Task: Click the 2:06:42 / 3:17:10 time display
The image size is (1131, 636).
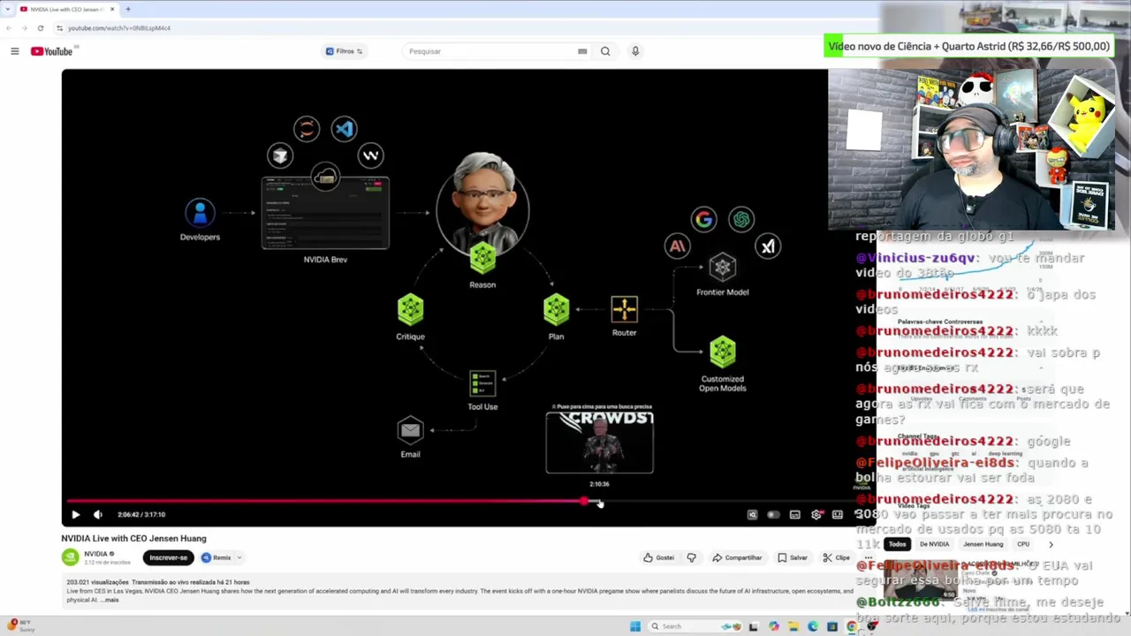Action: point(141,514)
